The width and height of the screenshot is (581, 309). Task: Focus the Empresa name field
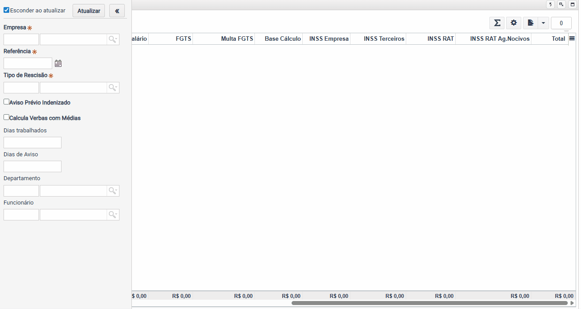coord(73,39)
